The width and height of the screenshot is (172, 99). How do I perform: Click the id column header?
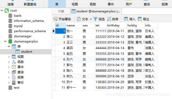tap(61, 25)
